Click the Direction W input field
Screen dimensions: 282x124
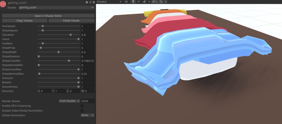pyautogui.click(x=90, y=91)
